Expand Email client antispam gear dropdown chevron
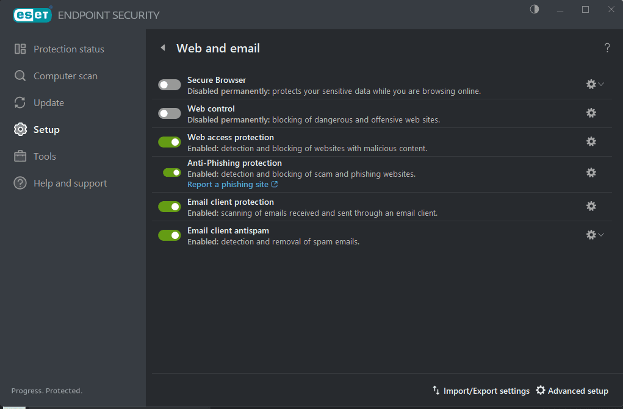The height and width of the screenshot is (409, 623). [x=601, y=235]
